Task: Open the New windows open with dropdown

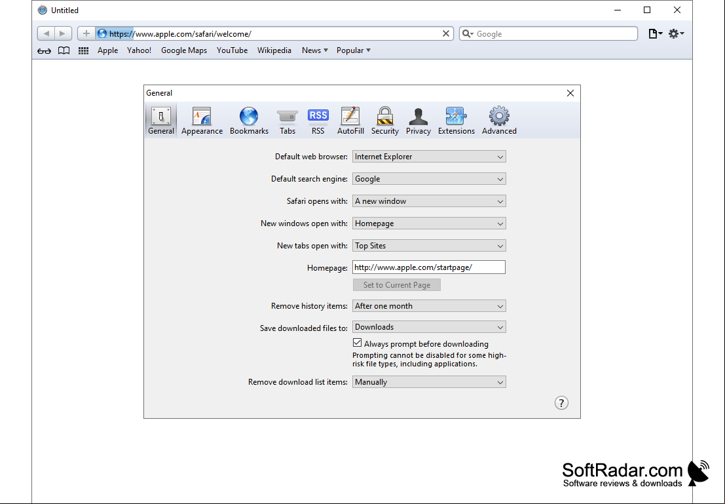Action: 429,223
